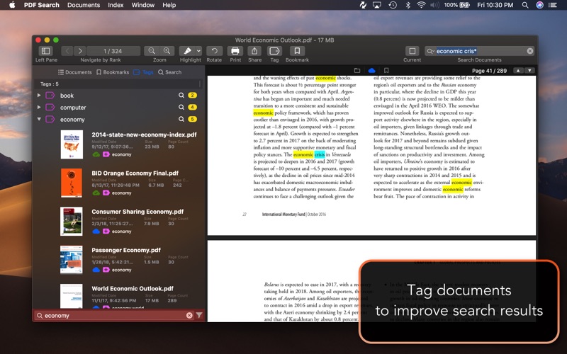Viewport: 567px width, 354px height.
Task: Open the Apple menu
Action: pos(12,5)
